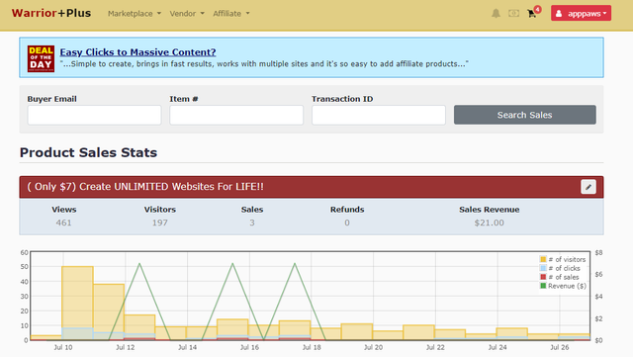Expand the Affiliate dropdown menu
The height and width of the screenshot is (357, 633).
coord(231,13)
